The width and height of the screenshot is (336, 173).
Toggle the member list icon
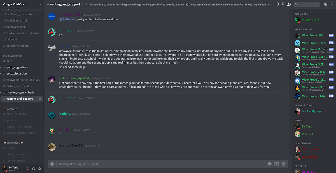[x=289, y=4]
